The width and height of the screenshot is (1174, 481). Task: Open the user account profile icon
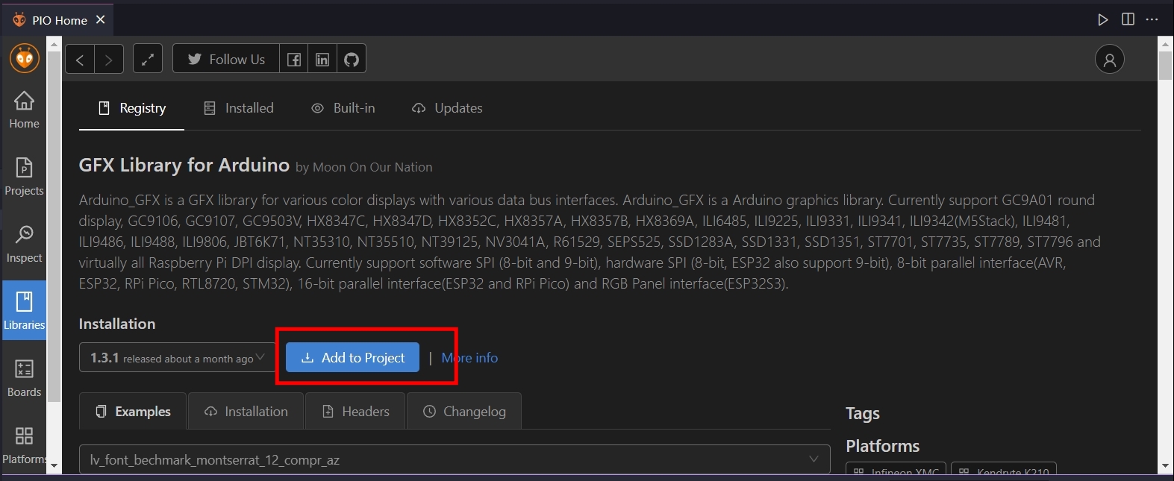[1109, 60]
